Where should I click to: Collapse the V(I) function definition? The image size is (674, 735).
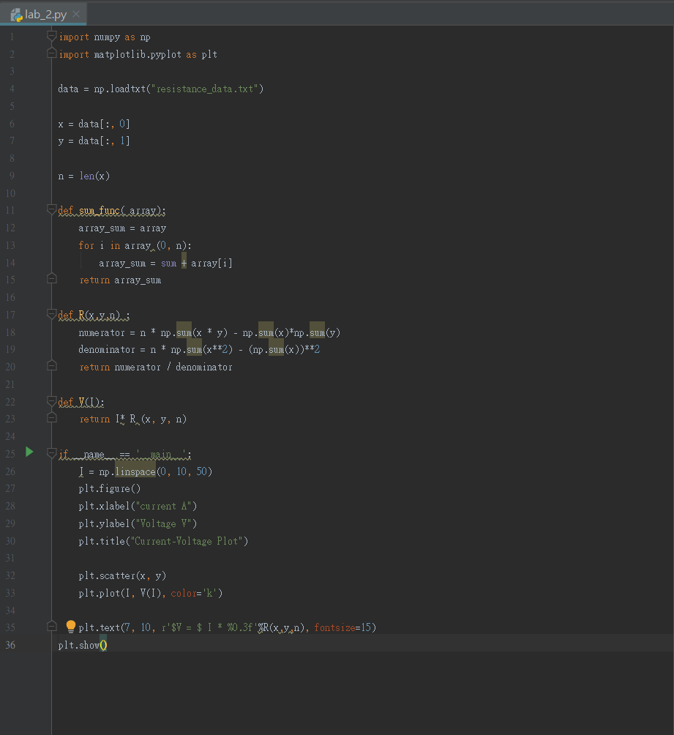click(x=51, y=401)
